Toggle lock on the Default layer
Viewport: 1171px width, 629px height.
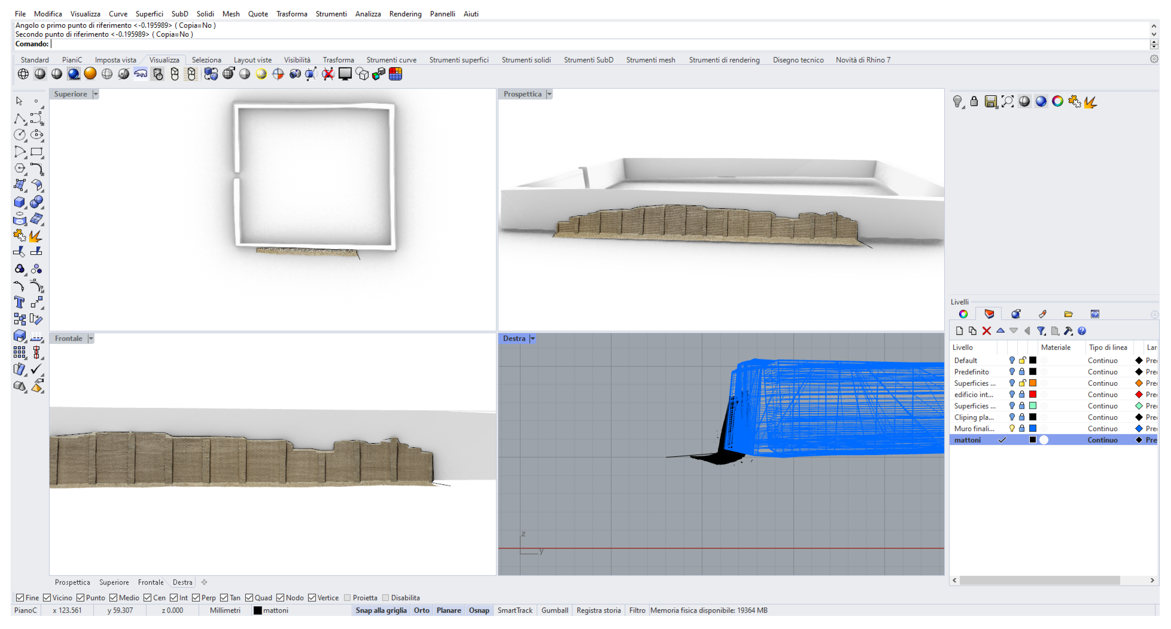coord(1022,360)
